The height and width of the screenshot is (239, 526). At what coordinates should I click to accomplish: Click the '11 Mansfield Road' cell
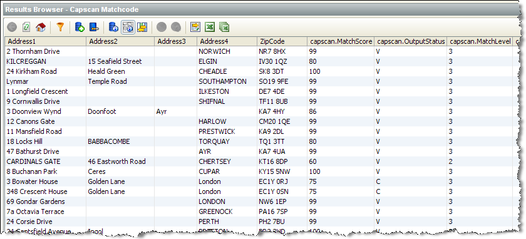tap(46, 131)
